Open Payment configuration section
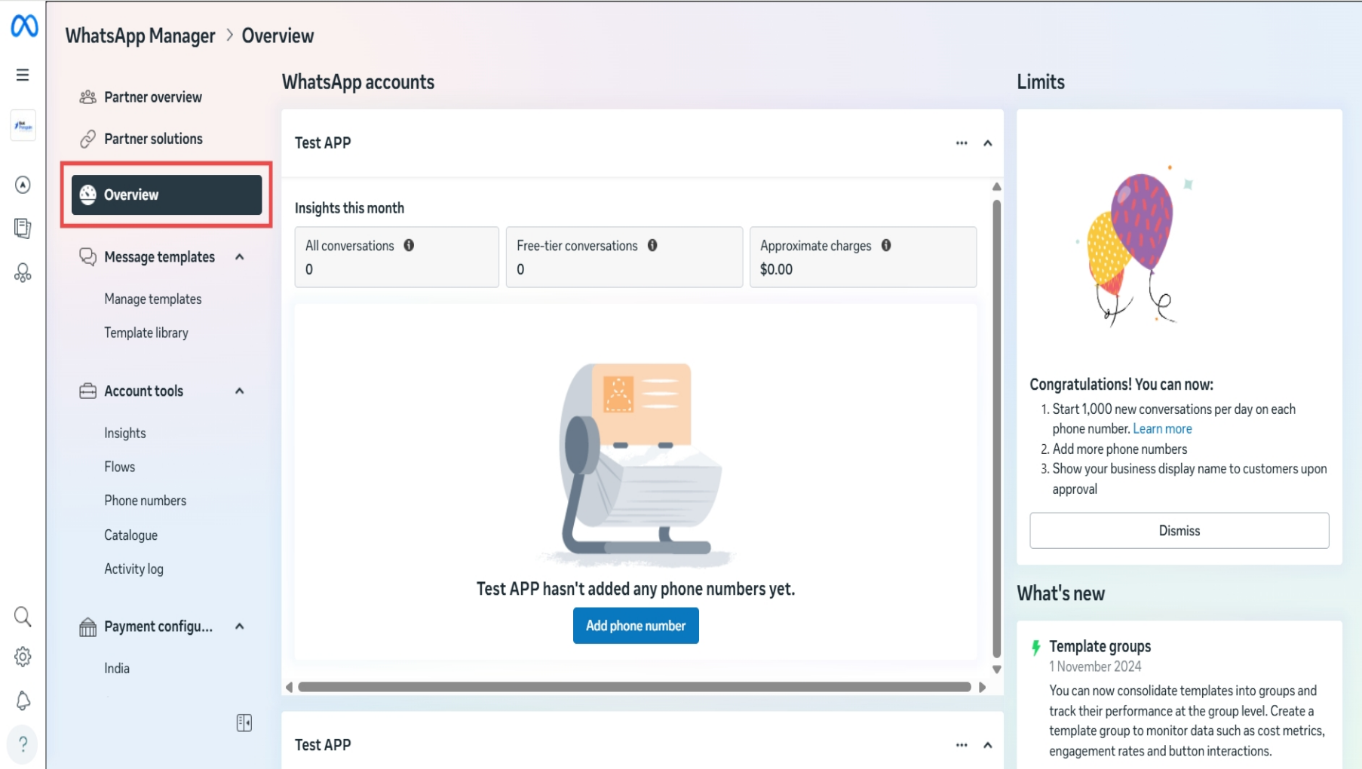 pyautogui.click(x=158, y=627)
